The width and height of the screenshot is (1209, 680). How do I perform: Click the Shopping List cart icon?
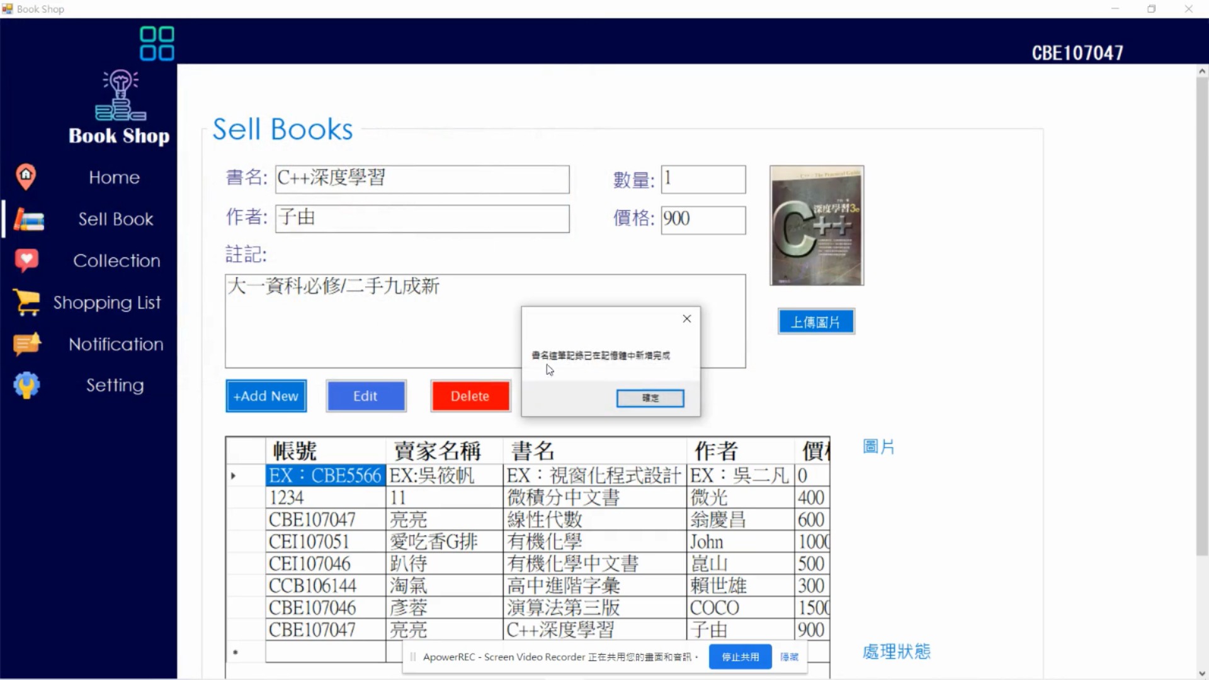[26, 302]
